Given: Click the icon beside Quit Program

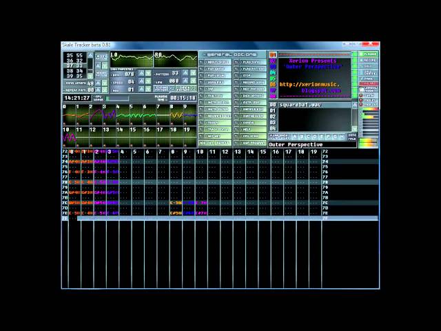Looking at the screenshot, I should (236, 143).
